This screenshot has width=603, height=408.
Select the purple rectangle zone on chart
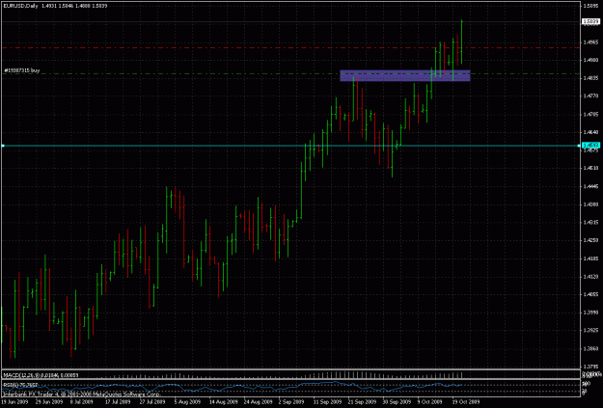[x=405, y=76]
